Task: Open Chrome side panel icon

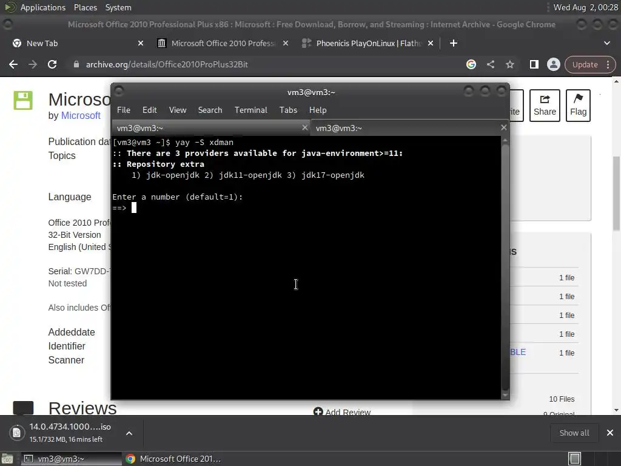Action: 534,64
